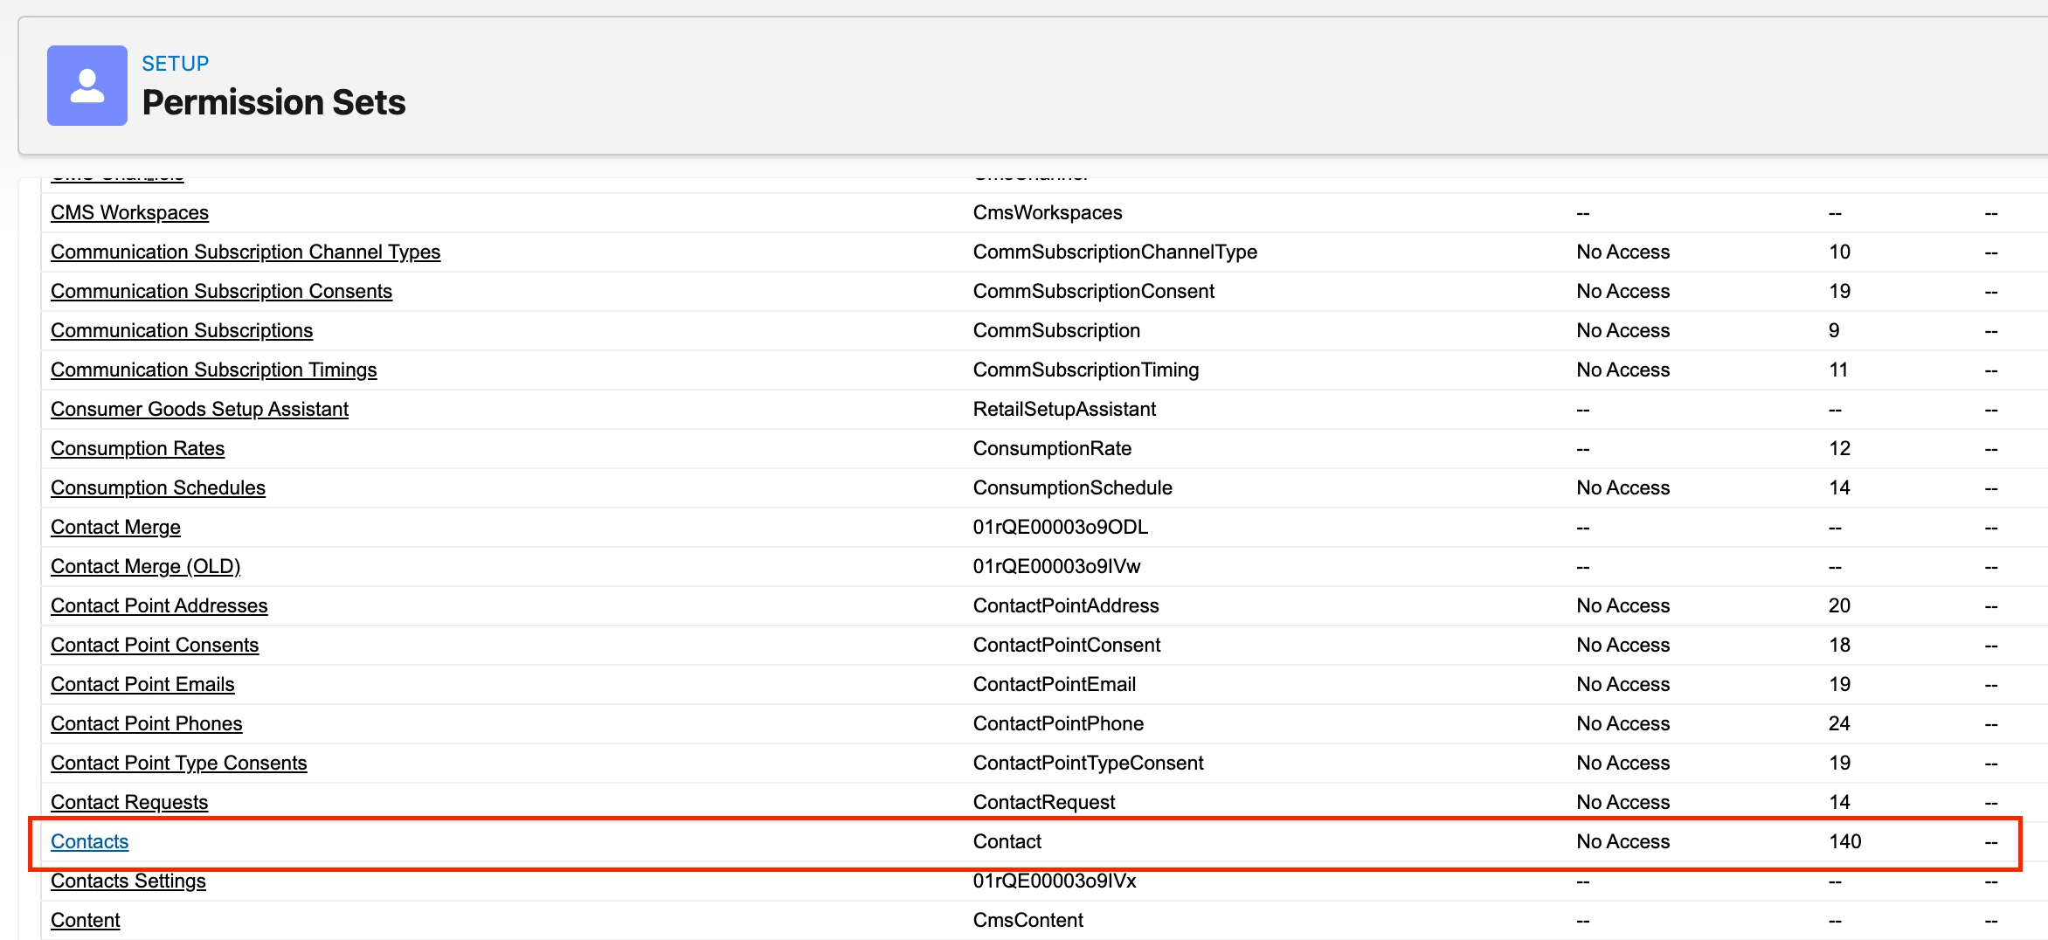This screenshot has width=2048, height=940.
Task: Select the CommSubscriptionChannelType API name
Action: coord(1115,252)
